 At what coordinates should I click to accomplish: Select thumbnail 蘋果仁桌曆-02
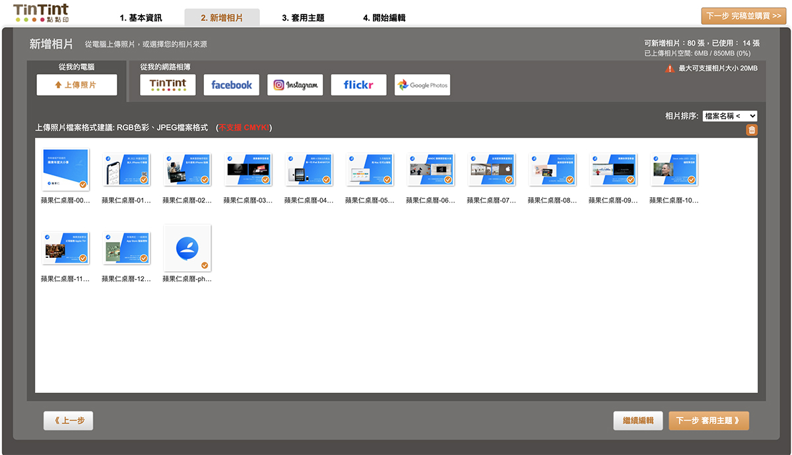[186, 169]
